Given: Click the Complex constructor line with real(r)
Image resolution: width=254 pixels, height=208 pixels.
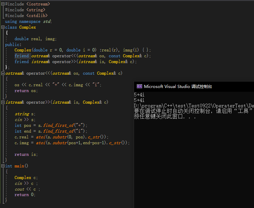Looking at the screenshot, I should click(x=83, y=50).
